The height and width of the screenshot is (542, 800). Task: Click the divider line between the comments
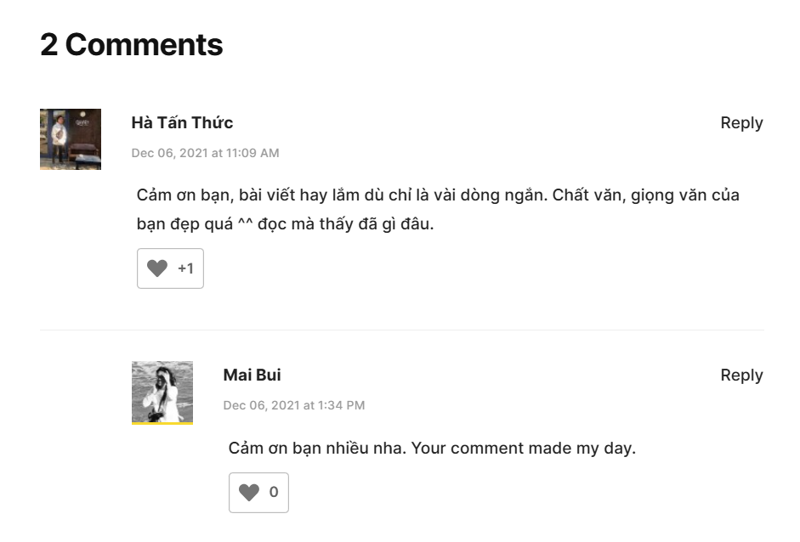coord(401,330)
